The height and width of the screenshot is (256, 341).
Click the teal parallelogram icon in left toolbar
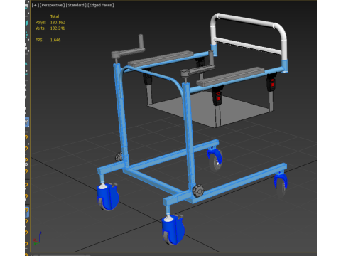26,23
